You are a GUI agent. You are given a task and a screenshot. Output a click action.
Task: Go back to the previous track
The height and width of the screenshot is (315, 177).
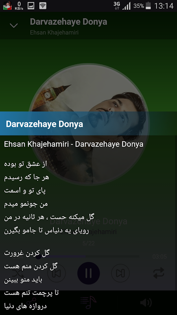coord(56,273)
